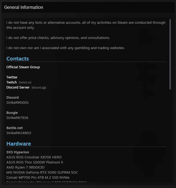The image size is (176, 188).
Task: Click the AMD Ryzen 7 9800X3D line
Action: coord(25,167)
